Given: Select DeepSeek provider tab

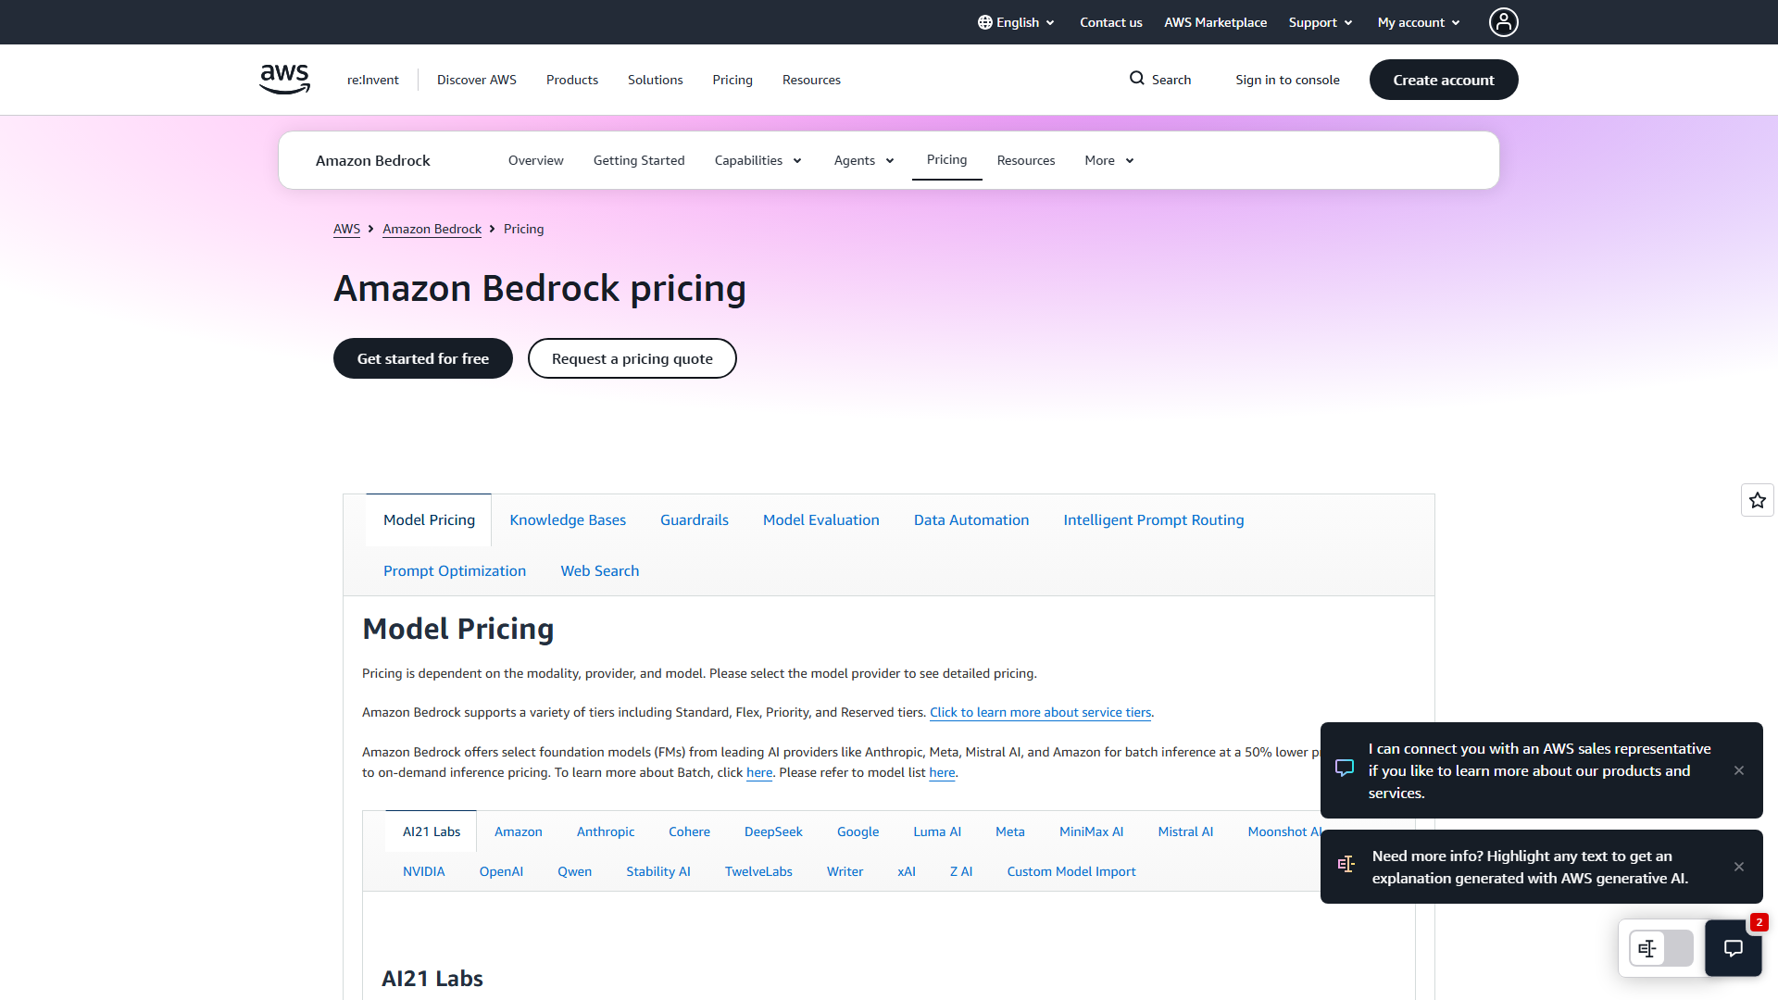Looking at the screenshot, I should coord(772,831).
